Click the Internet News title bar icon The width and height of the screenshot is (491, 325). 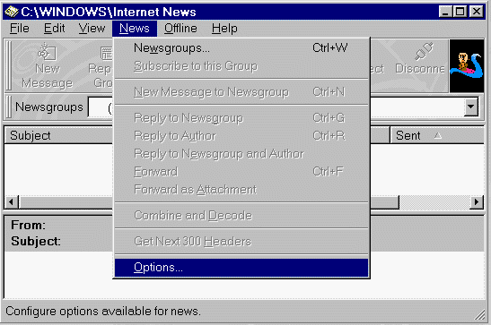pos(12,12)
